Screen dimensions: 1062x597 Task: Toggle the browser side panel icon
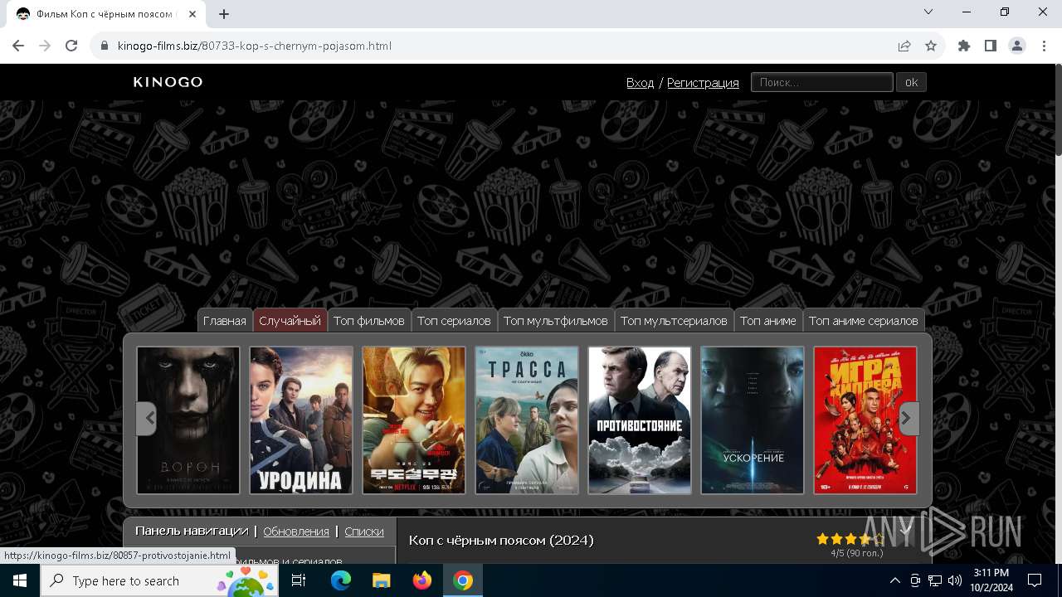point(991,46)
